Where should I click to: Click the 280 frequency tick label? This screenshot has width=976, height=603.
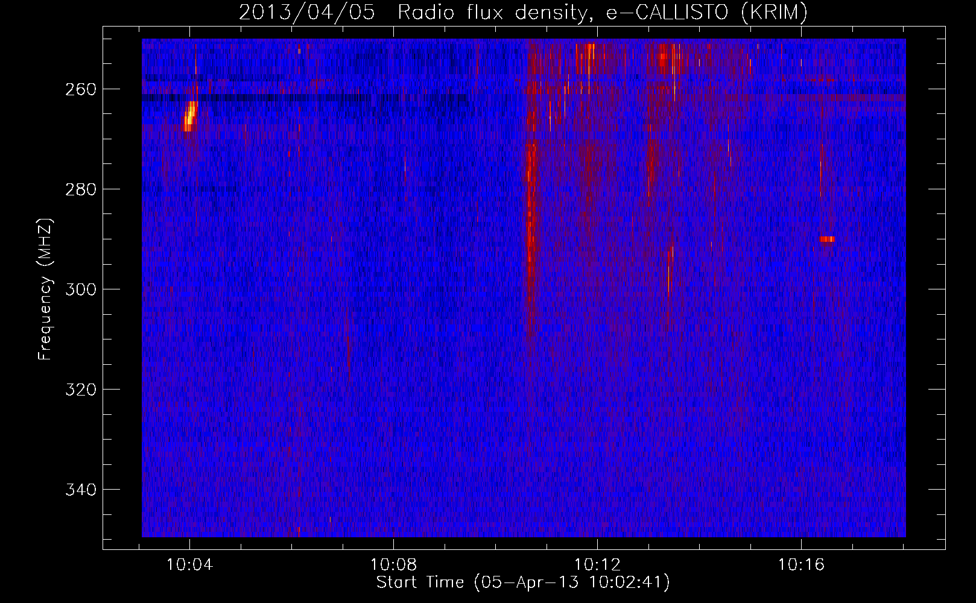point(80,189)
